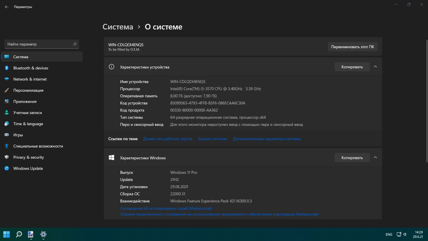The height and width of the screenshot is (241, 428).
Task: Open Bluetooth & devices settings
Action: (x=42, y=68)
